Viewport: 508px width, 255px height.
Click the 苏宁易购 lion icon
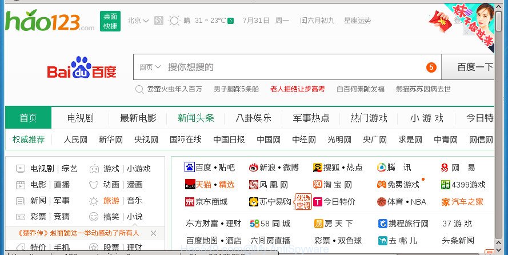tap(253, 202)
